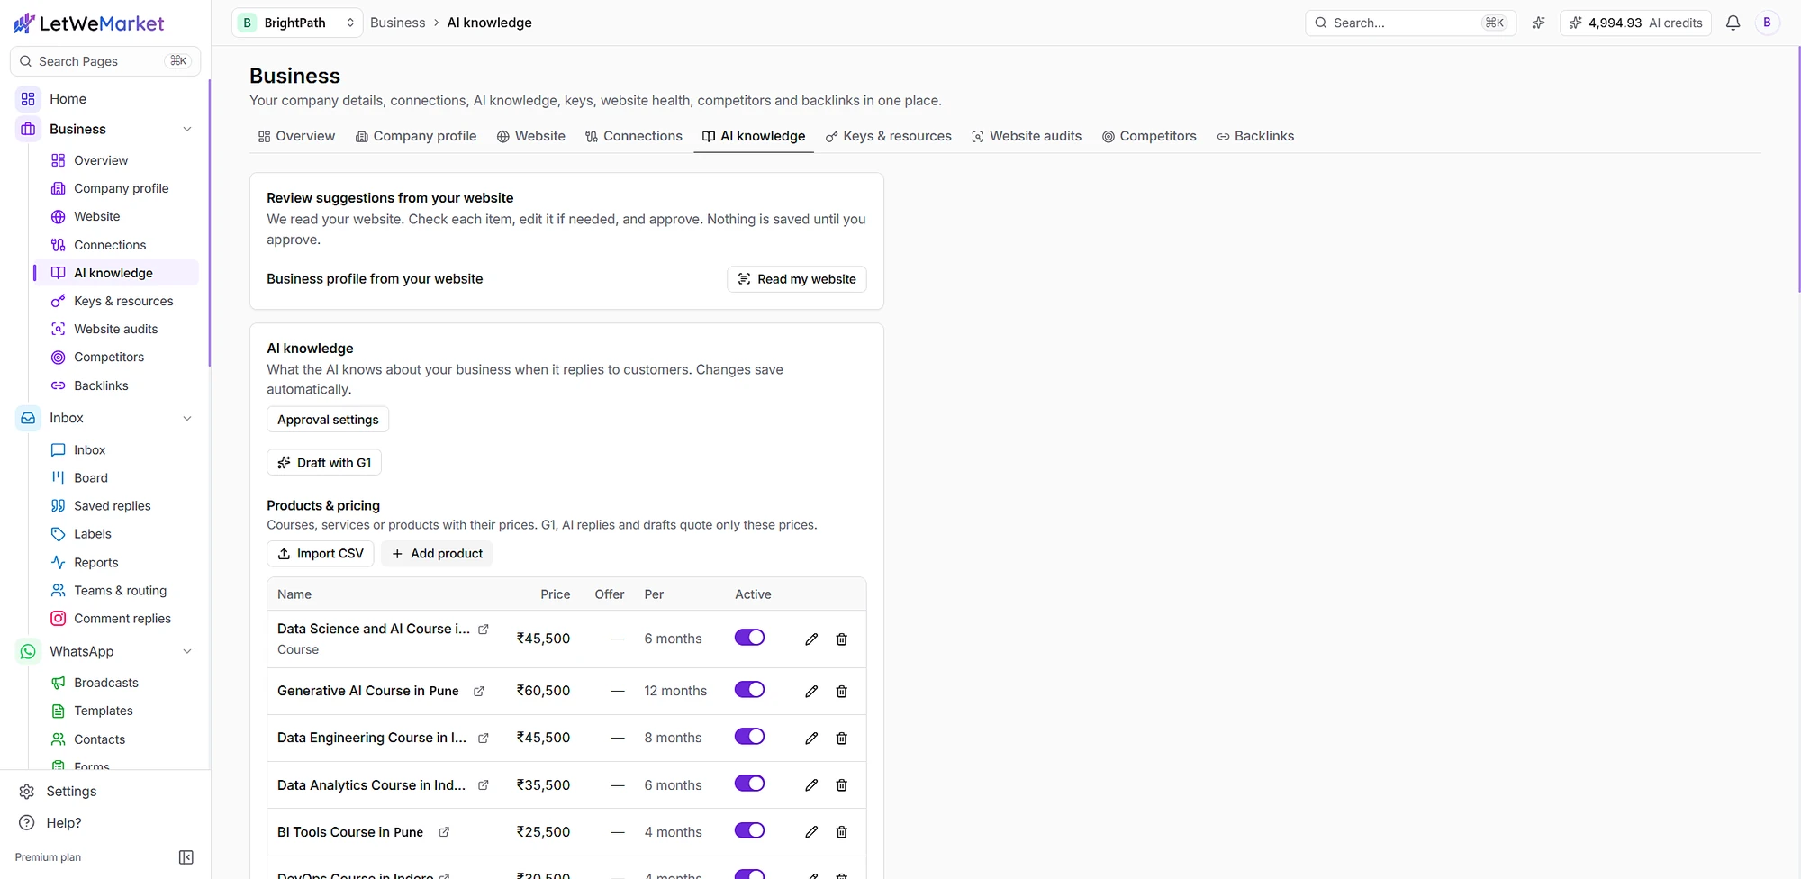This screenshot has width=1801, height=879.
Task: Delete the Data Science and AI Course row
Action: 842,639
